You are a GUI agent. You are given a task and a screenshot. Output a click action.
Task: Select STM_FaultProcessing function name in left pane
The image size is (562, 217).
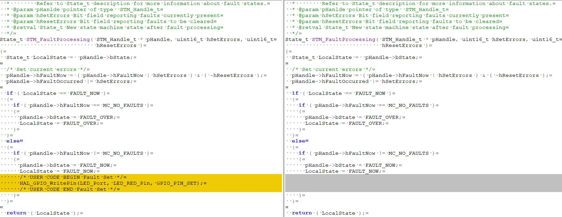pos(58,39)
